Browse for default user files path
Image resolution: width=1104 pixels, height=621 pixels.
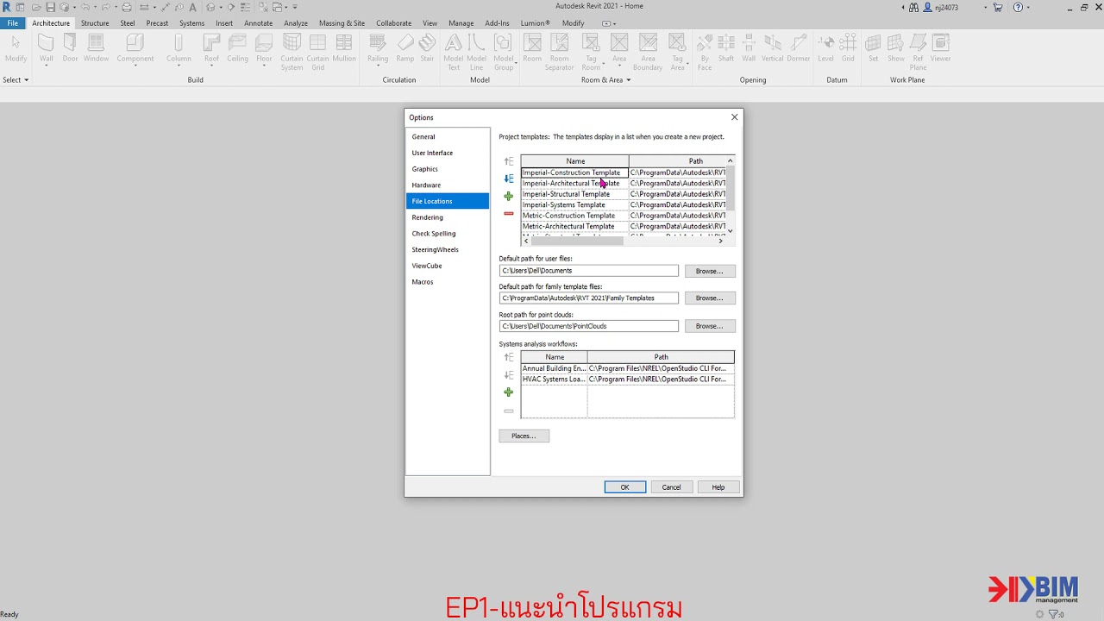click(710, 271)
